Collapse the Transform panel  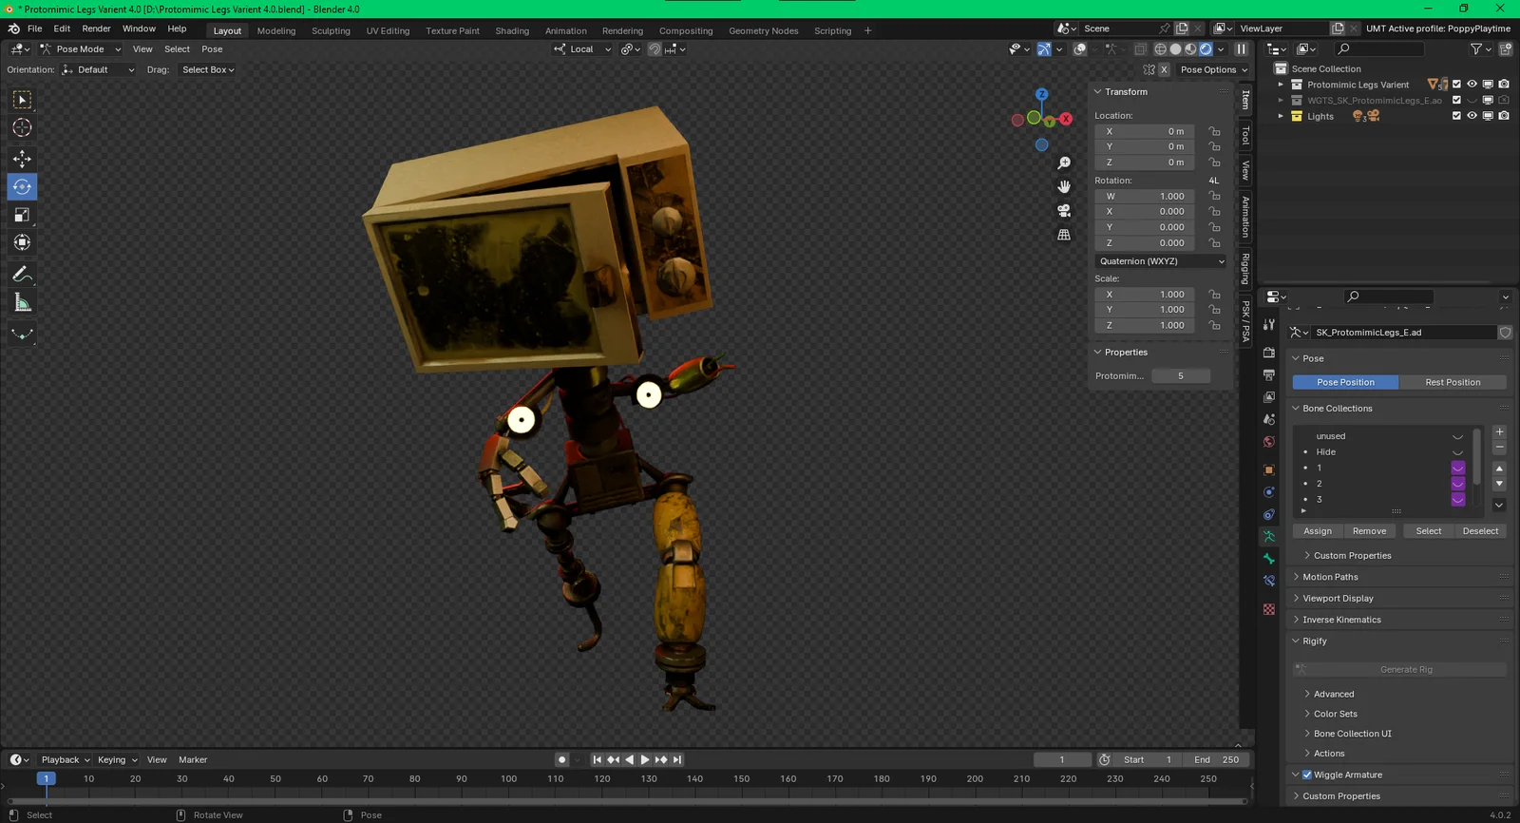1126,92
